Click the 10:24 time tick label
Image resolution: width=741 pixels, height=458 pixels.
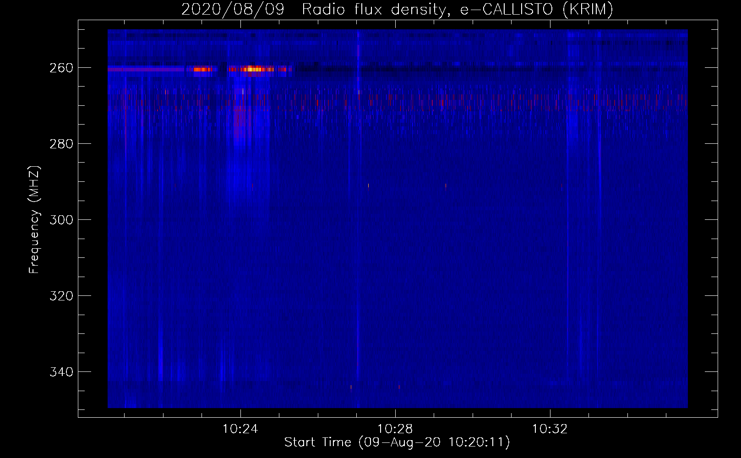(240, 429)
